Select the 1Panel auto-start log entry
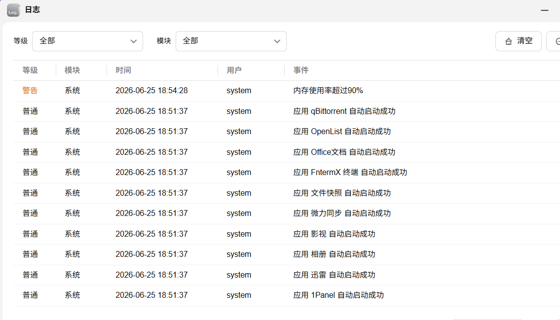Viewport: 560px width, 320px height. point(287,295)
